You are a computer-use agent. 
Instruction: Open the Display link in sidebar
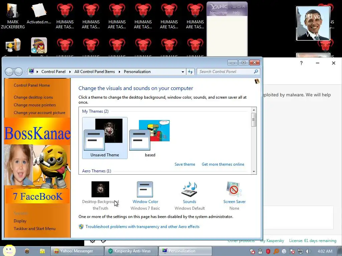(20, 221)
